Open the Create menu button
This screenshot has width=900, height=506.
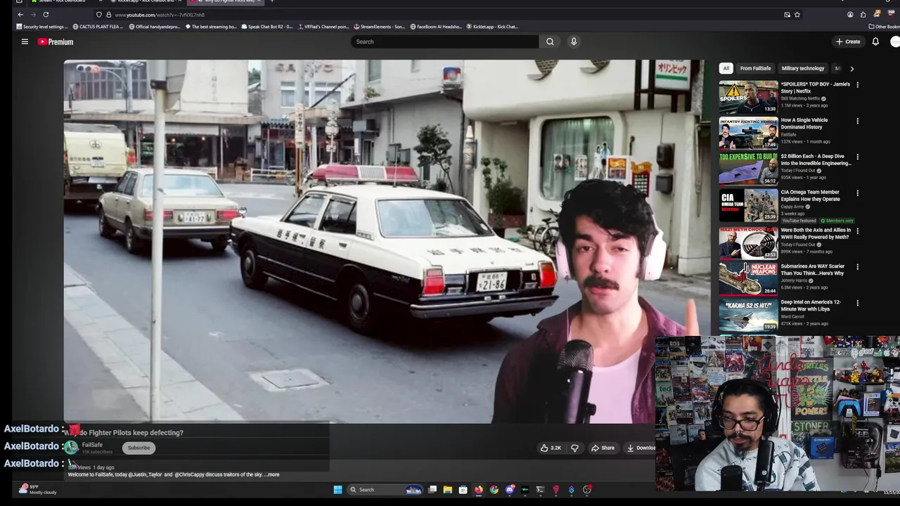[x=848, y=41]
